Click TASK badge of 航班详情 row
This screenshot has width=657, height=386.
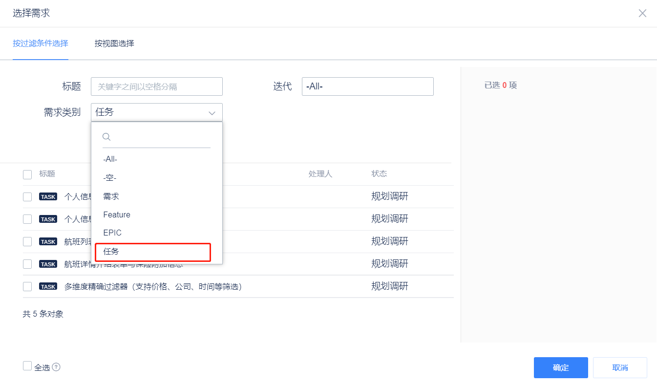click(x=48, y=264)
